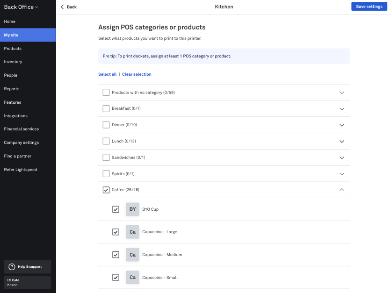Open the Help & support question-mark icon
This screenshot has height=293, width=391.
[12, 267]
